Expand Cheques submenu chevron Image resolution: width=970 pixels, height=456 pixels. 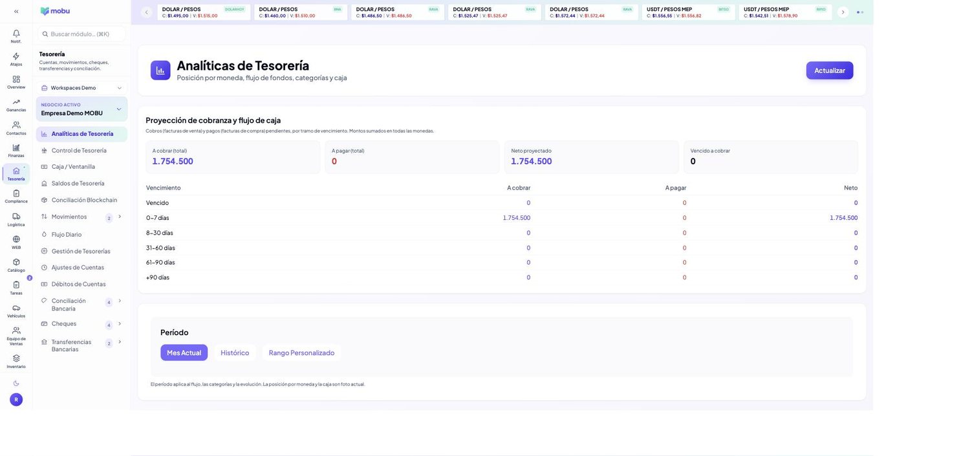coord(120,323)
